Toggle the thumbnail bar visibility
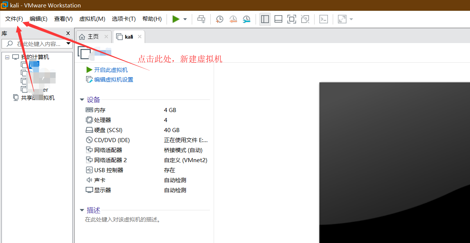This screenshot has width=470, height=243. (x=278, y=19)
